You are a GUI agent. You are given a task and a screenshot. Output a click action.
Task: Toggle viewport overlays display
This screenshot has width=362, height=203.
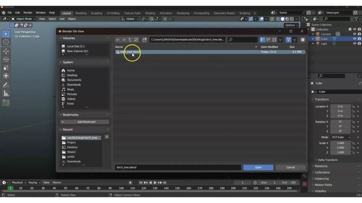coord(261,19)
